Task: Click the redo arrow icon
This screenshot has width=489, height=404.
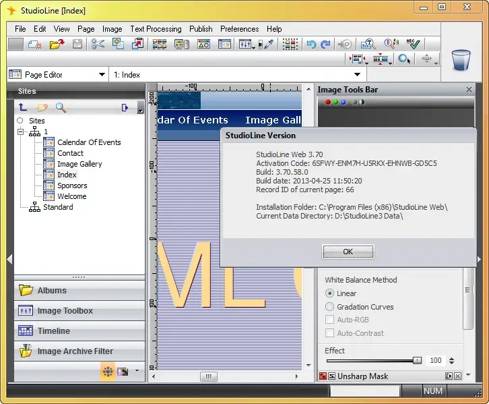Action: [325, 45]
